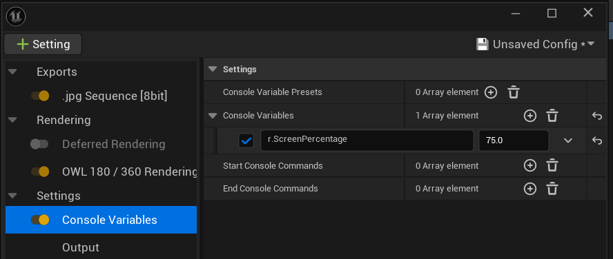Click the green plus Setting button
The height and width of the screenshot is (259, 613).
(43, 44)
